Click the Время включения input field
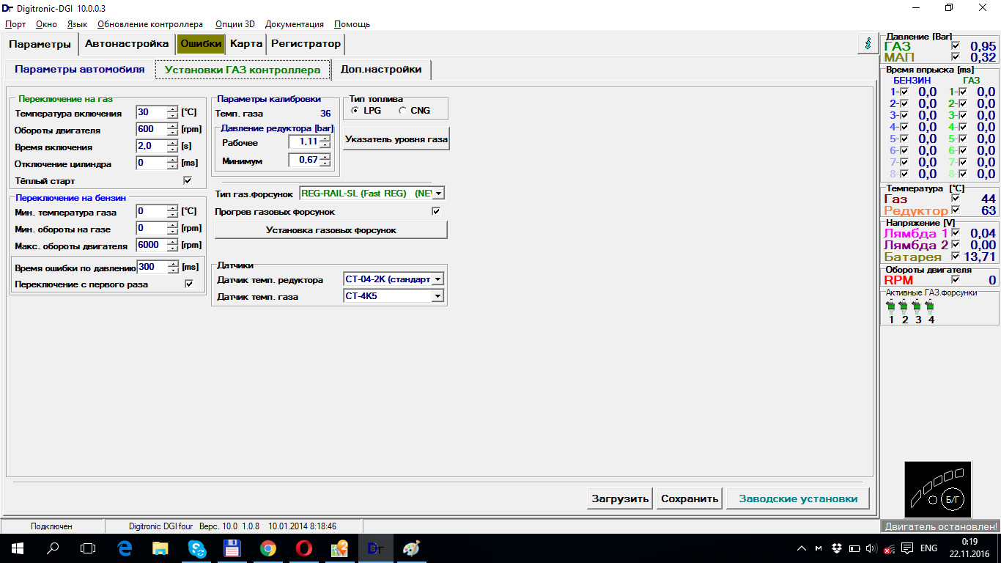The width and height of the screenshot is (1001, 563). [152, 146]
